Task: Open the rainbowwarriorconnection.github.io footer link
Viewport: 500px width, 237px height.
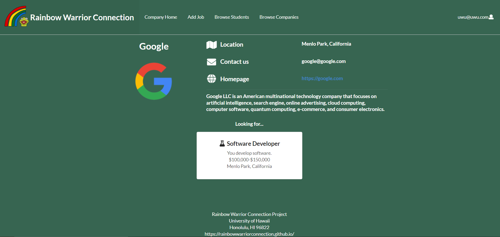Action: tap(249, 234)
